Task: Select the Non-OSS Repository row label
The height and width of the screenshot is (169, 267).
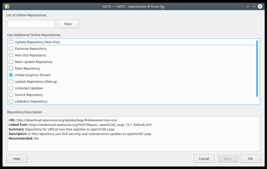Action: point(30,55)
